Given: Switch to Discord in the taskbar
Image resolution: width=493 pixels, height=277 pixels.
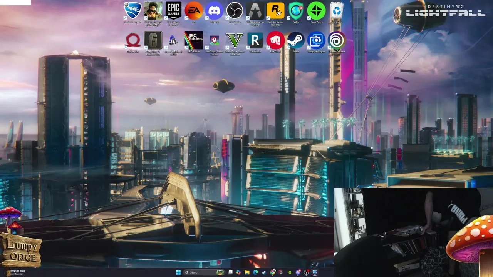Looking at the screenshot, I should tap(298, 272).
